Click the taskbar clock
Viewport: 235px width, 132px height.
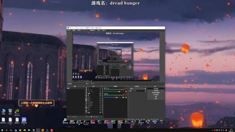point(231,130)
